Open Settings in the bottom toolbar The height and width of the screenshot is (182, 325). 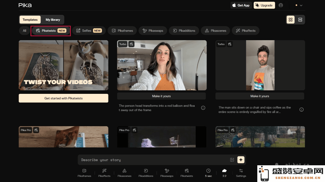pos(241,173)
